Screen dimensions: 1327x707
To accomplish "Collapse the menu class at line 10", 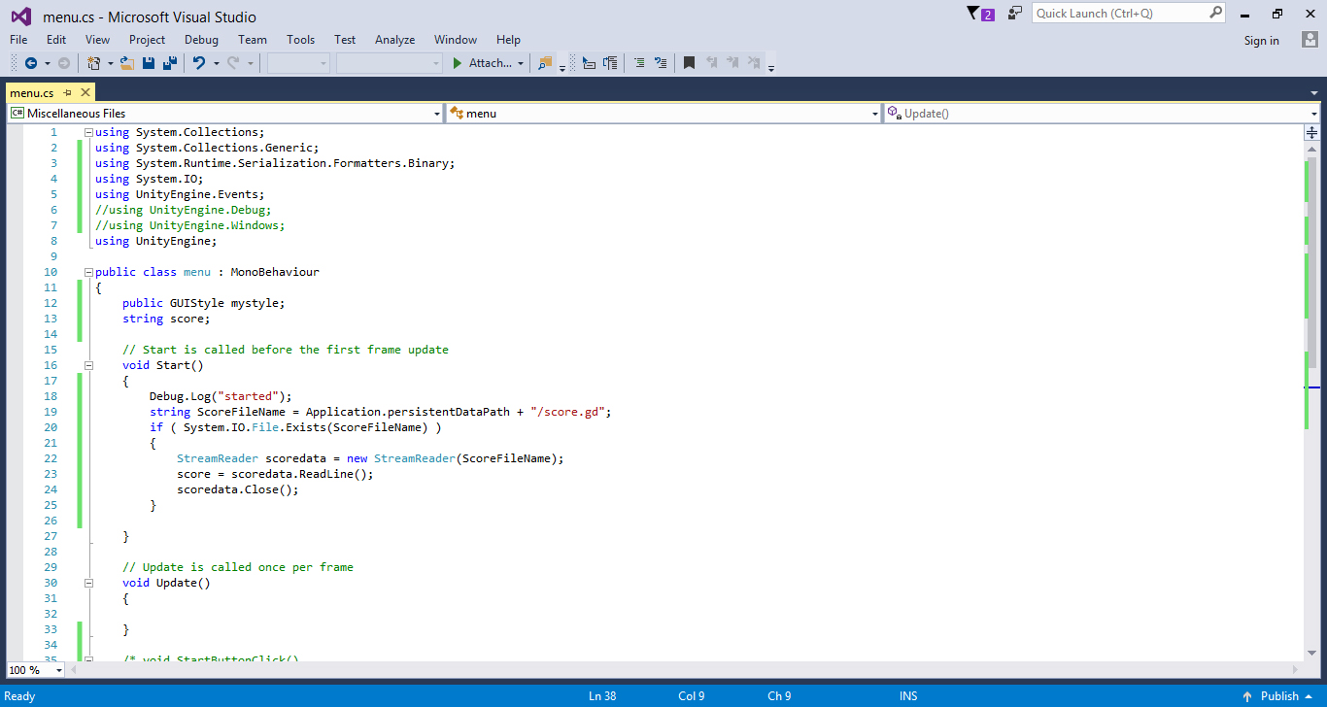I will click(88, 272).
